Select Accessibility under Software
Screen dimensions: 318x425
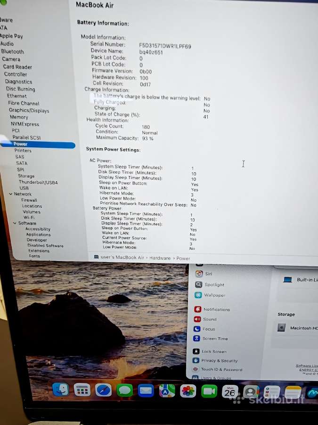pos(38,229)
